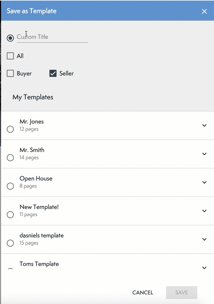Uncheck the Seller checkbox

point(53,74)
